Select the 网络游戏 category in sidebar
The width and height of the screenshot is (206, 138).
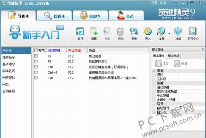[x=9, y=78]
